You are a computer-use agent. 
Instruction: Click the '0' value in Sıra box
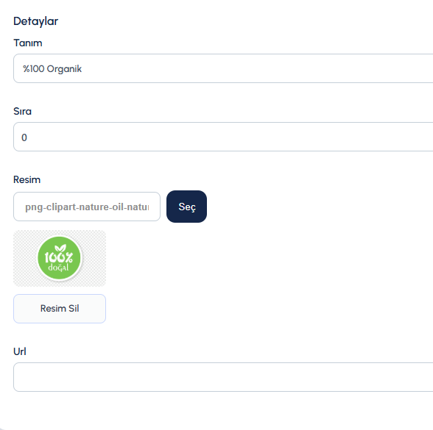pyautogui.click(x=24, y=137)
